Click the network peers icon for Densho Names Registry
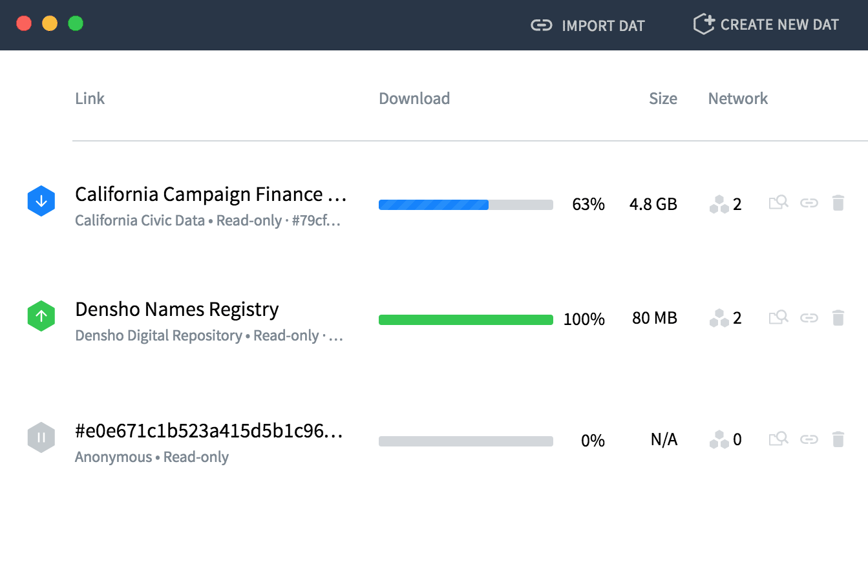This screenshot has width=868, height=577. 719,317
